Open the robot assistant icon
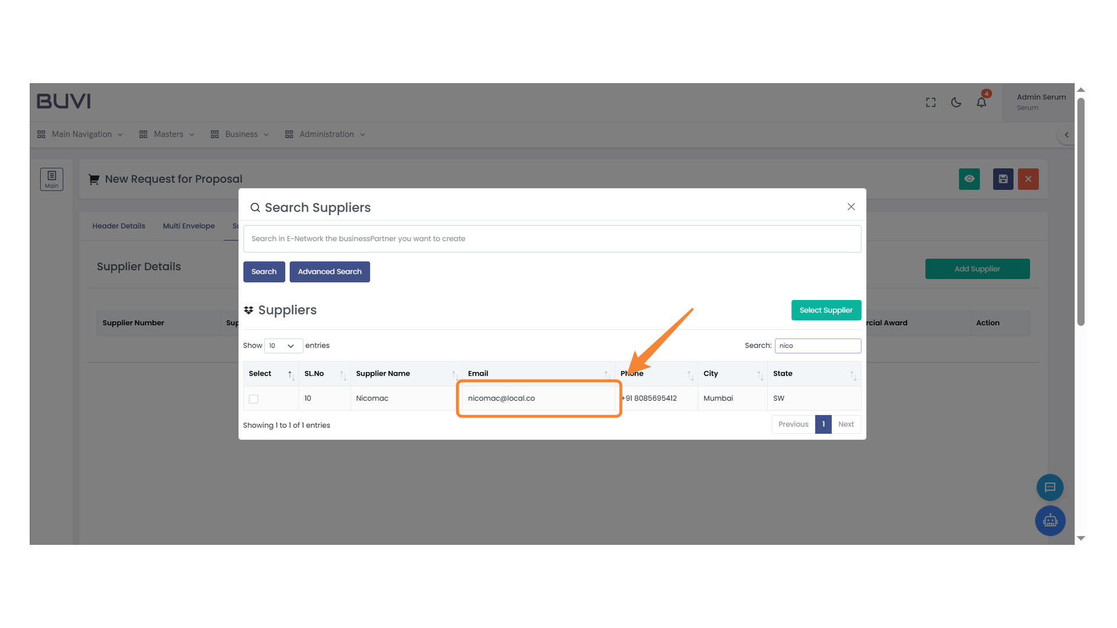 coord(1050,520)
